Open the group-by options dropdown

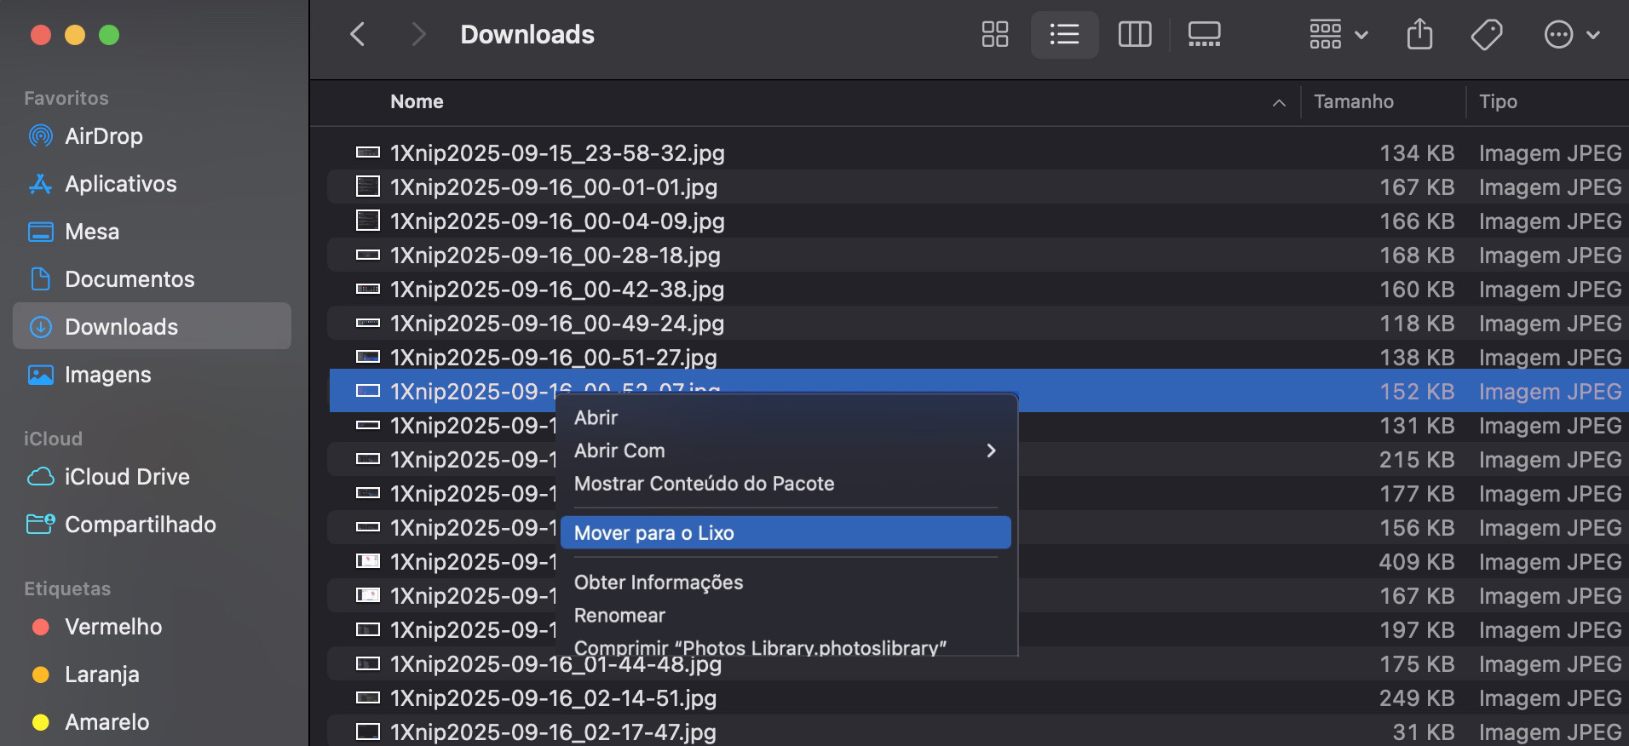1338,34
